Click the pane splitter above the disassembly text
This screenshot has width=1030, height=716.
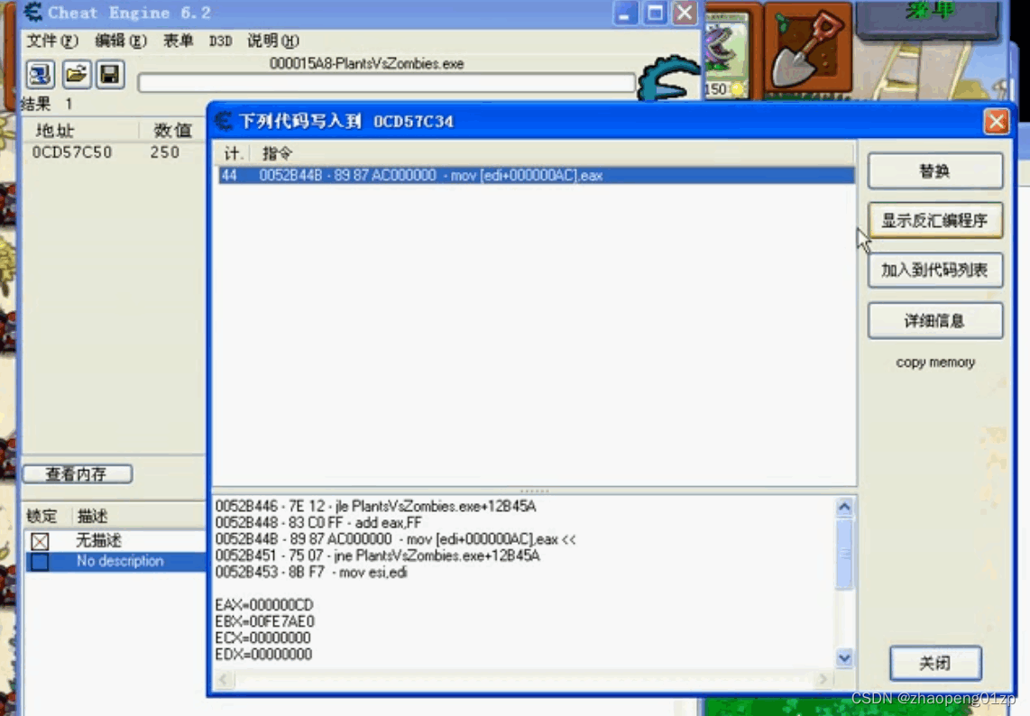click(x=534, y=491)
